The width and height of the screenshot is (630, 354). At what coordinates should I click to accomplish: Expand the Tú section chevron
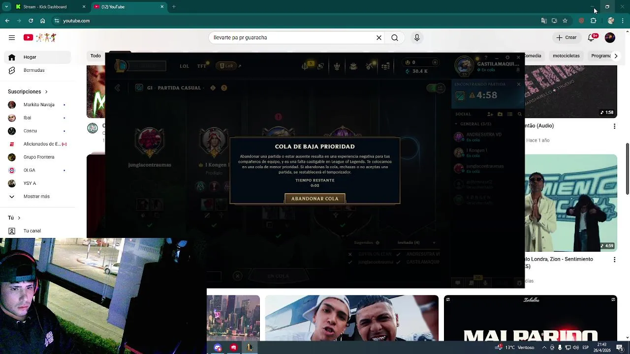coord(19,218)
